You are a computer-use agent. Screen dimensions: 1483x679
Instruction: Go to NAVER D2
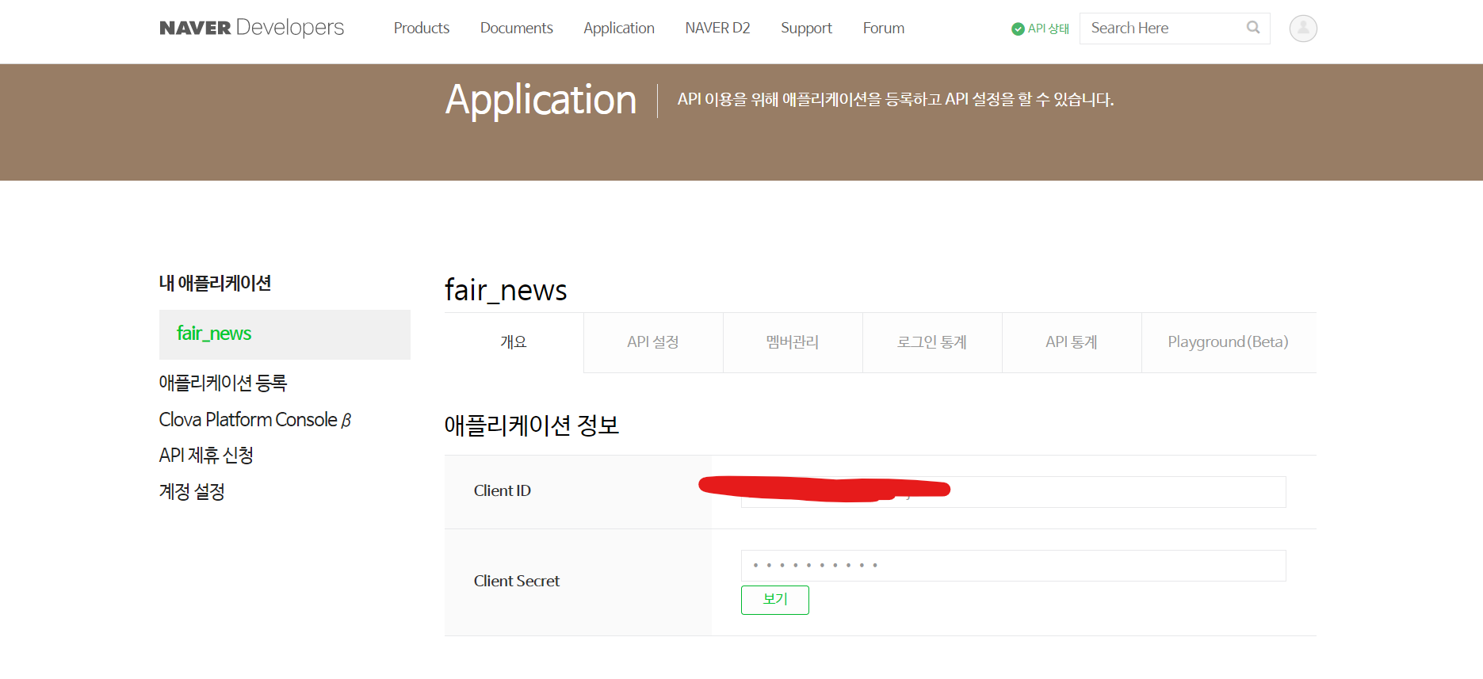pos(717,28)
